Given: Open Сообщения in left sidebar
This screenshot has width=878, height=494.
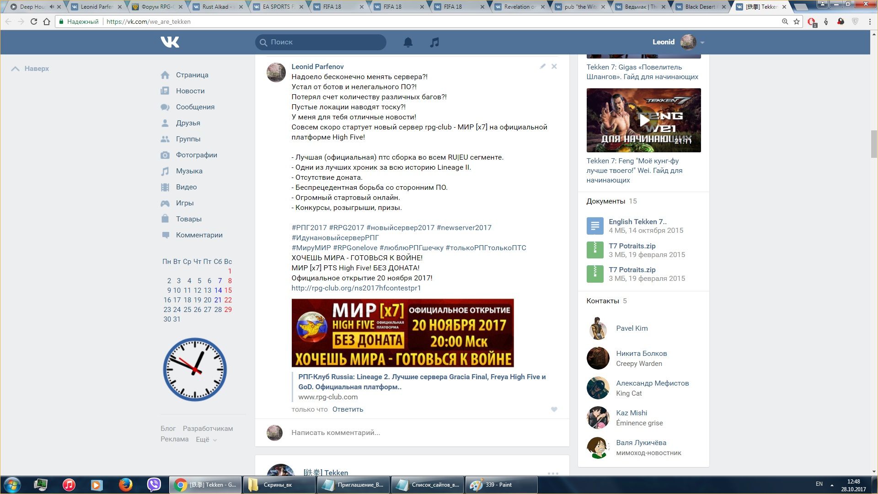Looking at the screenshot, I should (x=195, y=107).
